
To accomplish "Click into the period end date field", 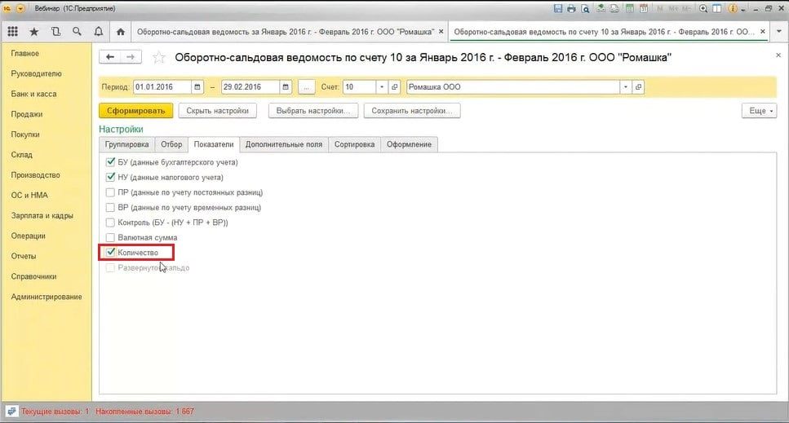I will [x=248, y=87].
